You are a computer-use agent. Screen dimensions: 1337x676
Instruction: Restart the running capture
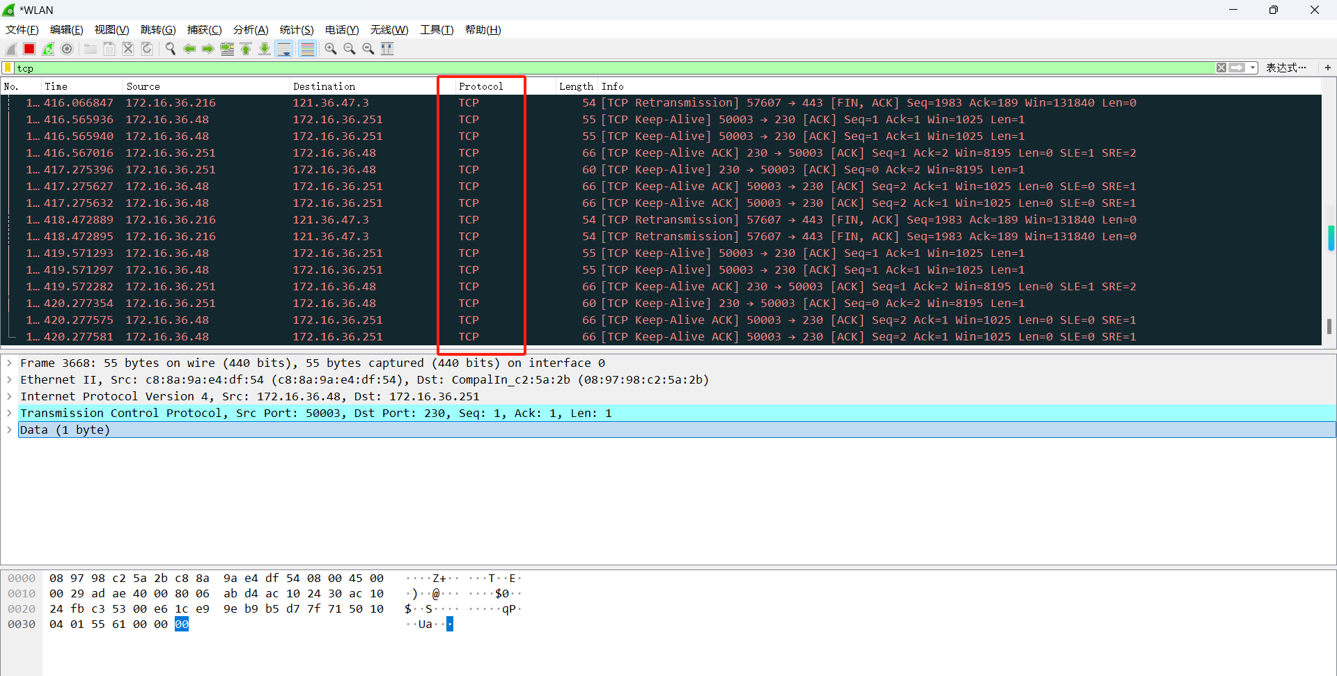click(x=47, y=49)
